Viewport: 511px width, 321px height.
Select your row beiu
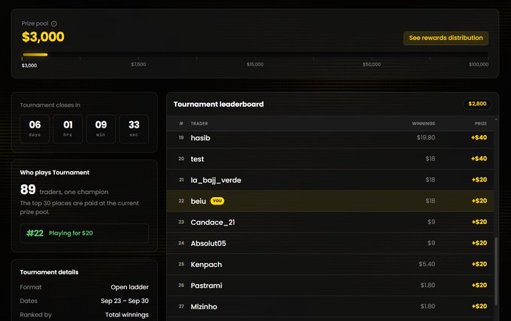(330, 201)
